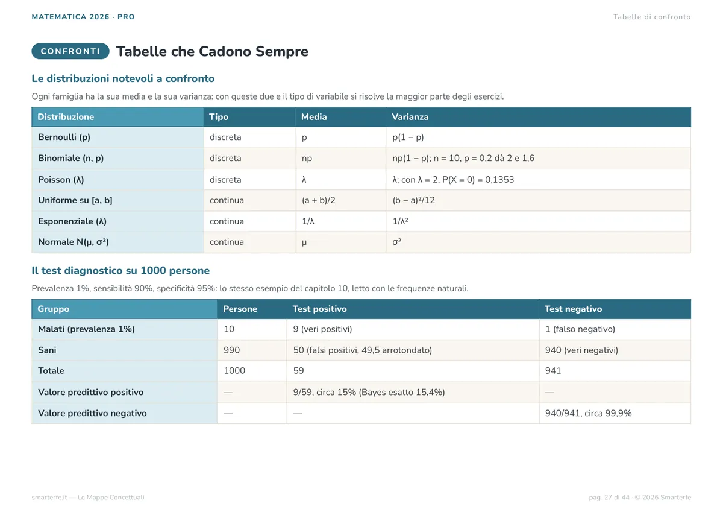723x512 pixels.
Task: Click the "Media" column header
Action: (340, 117)
